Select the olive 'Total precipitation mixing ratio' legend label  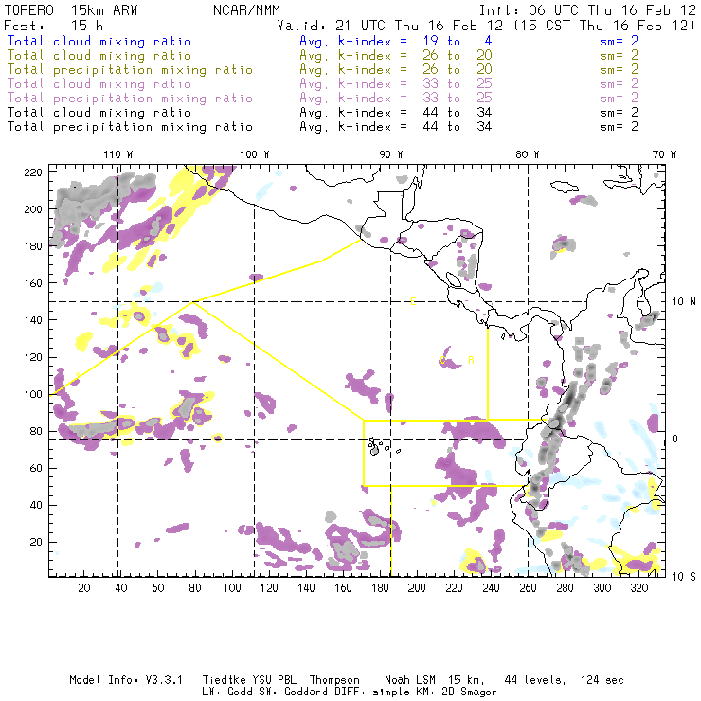(130, 70)
